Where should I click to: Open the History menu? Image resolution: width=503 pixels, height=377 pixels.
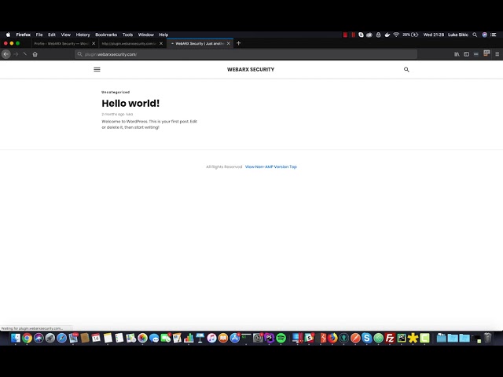83,35
